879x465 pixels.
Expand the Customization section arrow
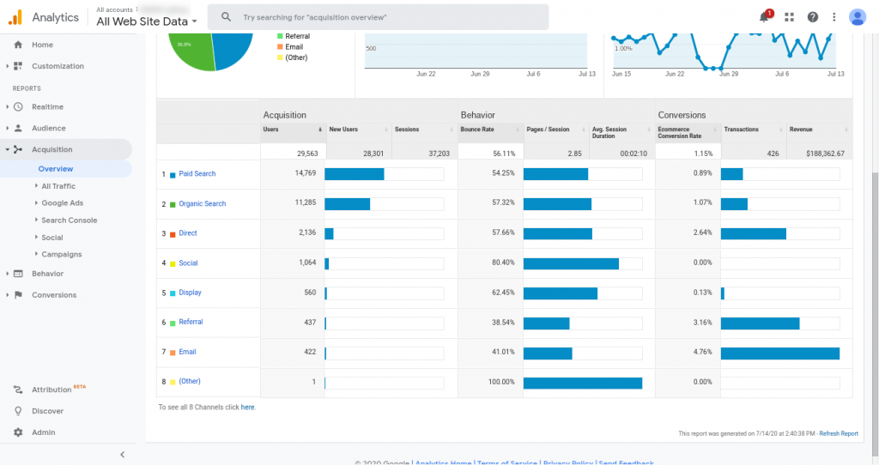(x=7, y=66)
